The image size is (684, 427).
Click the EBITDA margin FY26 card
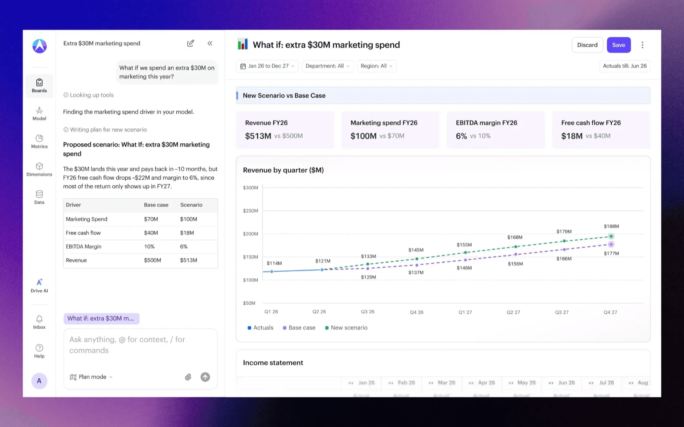pos(496,130)
